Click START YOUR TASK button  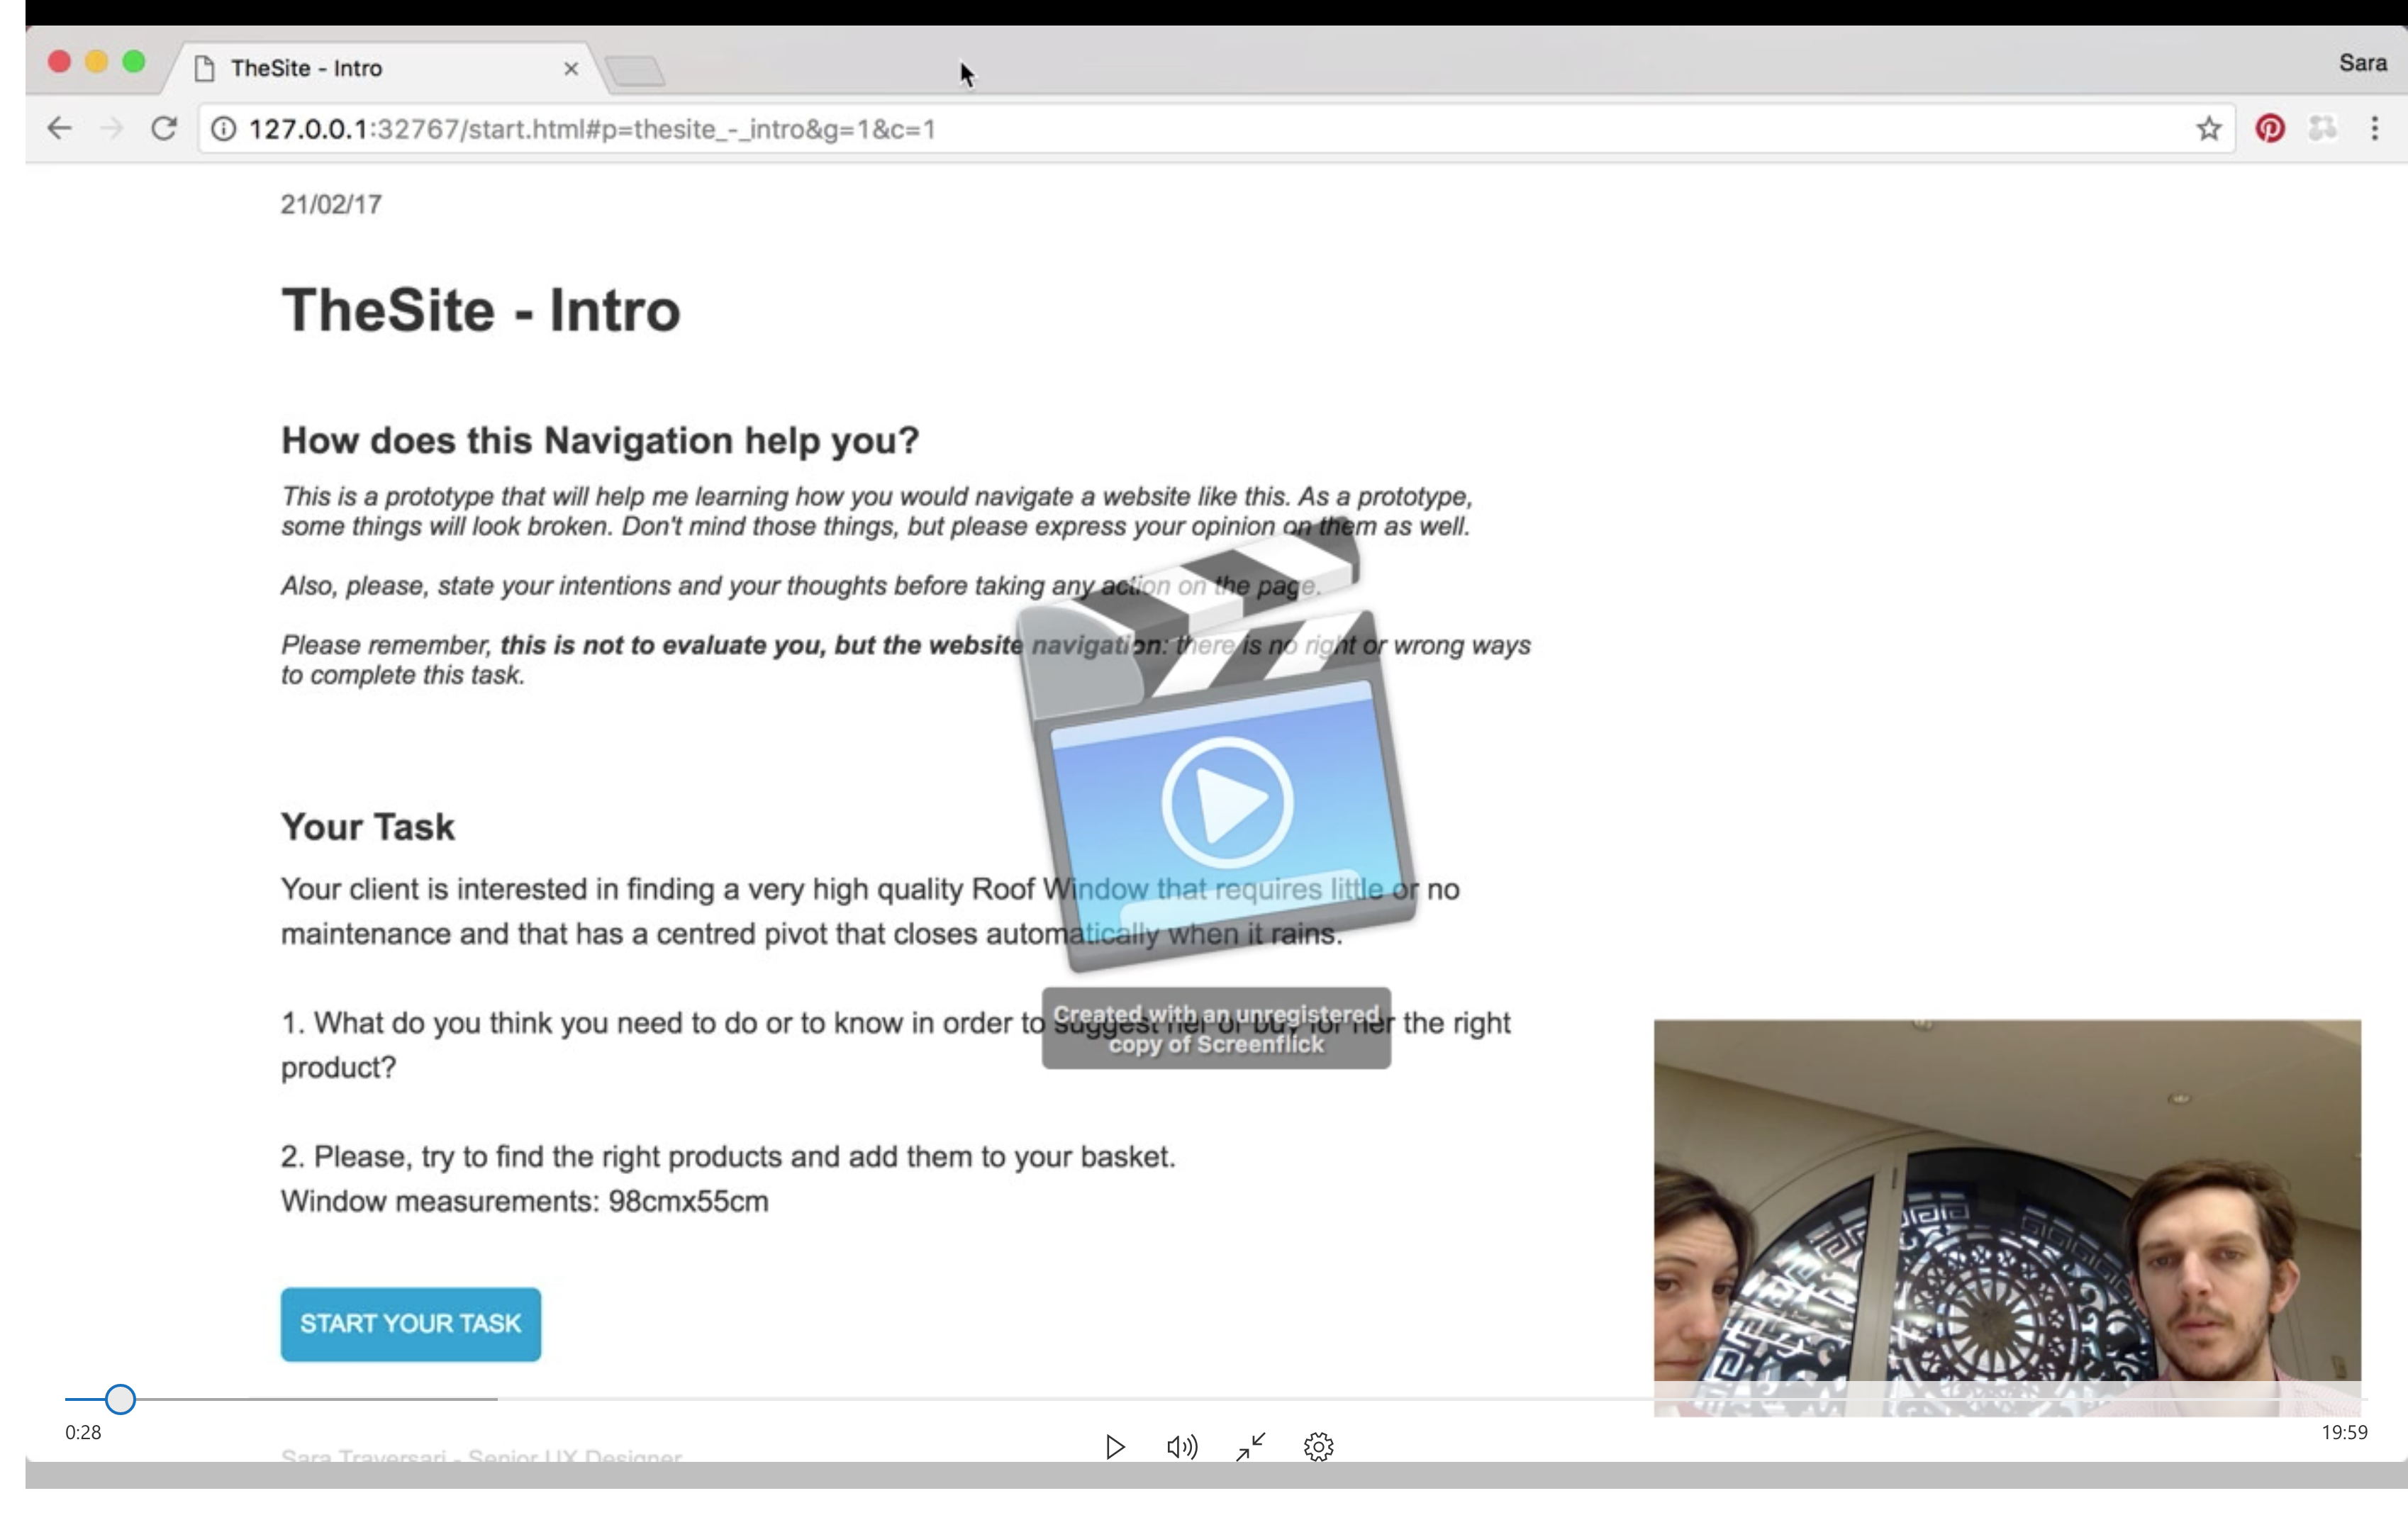point(410,1324)
